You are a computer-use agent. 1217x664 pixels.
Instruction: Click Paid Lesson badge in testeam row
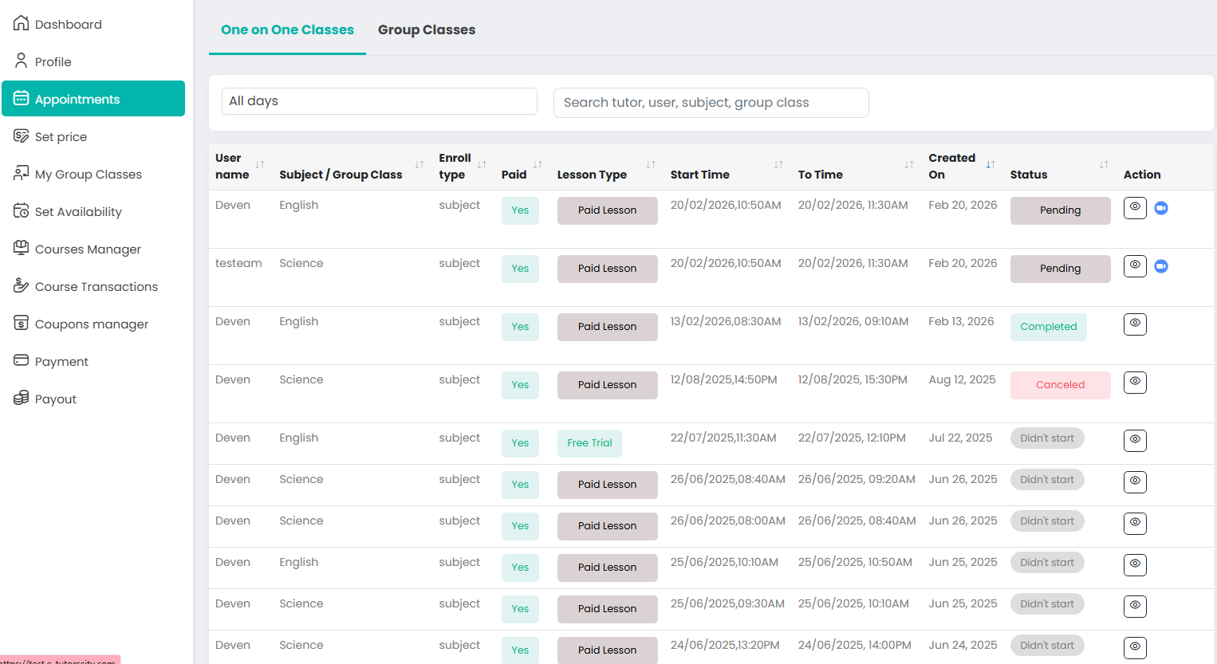click(x=607, y=269)
